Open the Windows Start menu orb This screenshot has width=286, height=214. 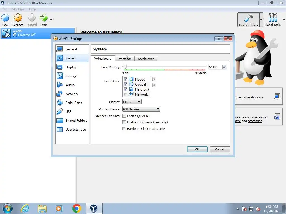[8, 208]
